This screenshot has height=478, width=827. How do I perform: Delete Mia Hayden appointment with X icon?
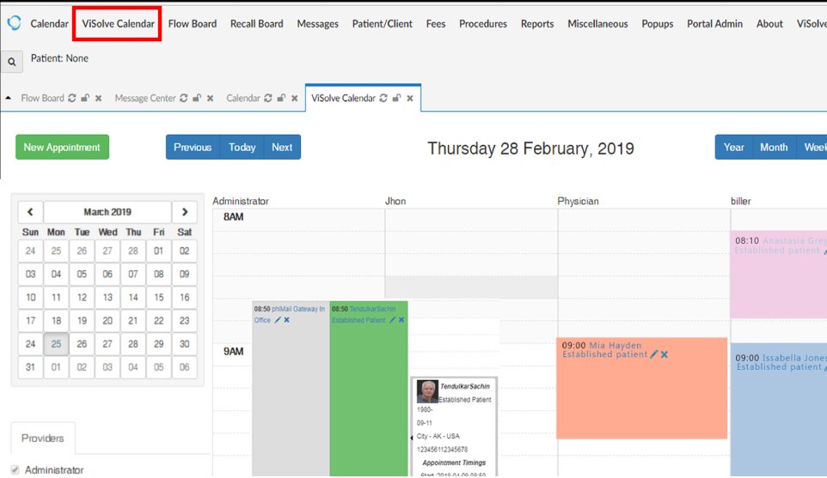click(x=665, y=354)
